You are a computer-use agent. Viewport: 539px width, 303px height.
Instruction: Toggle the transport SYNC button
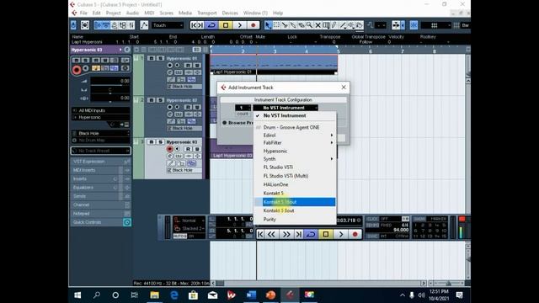372,237
